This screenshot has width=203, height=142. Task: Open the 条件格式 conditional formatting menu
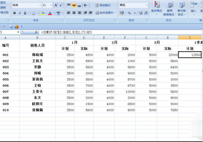[x=156, y=9]
